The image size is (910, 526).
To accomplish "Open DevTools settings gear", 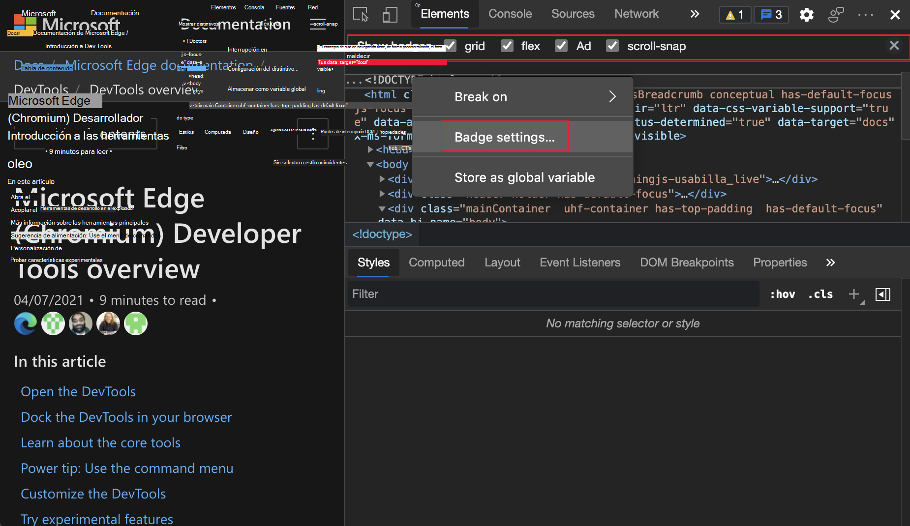I will point(806,15).
